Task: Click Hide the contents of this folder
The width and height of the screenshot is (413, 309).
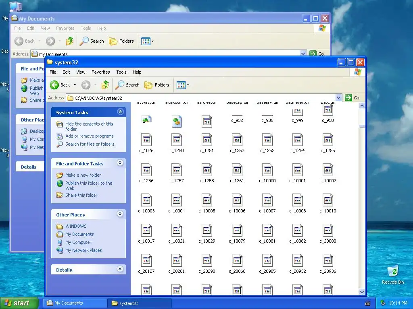Action: pyautogui.click(x=89, y=126)
